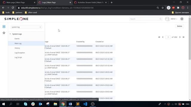
Task: Open the 'partners' bookmark folder
Action: 17,12
